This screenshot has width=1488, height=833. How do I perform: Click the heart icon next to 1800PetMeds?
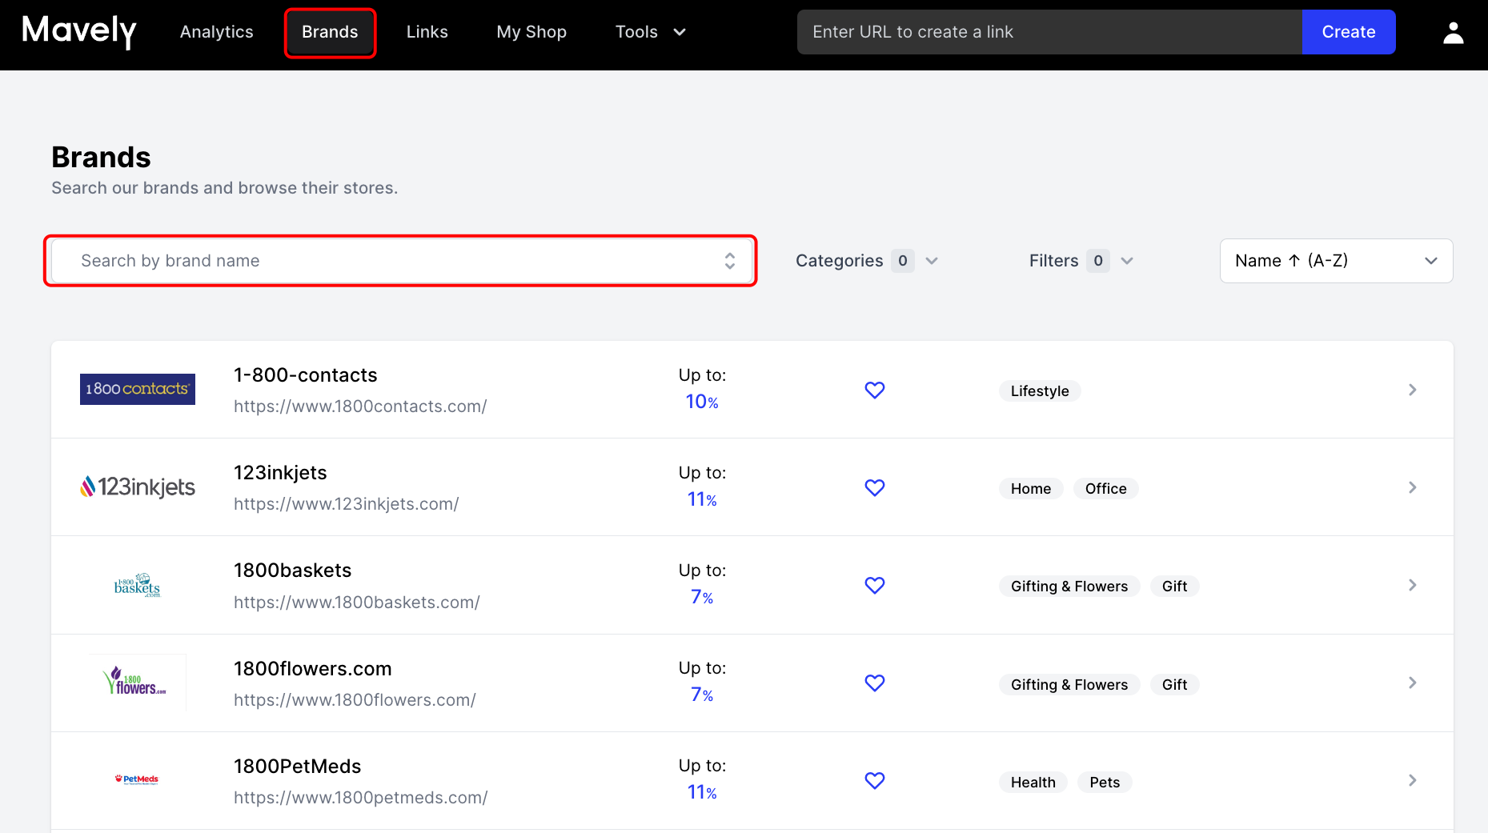[x=875, y=780]
